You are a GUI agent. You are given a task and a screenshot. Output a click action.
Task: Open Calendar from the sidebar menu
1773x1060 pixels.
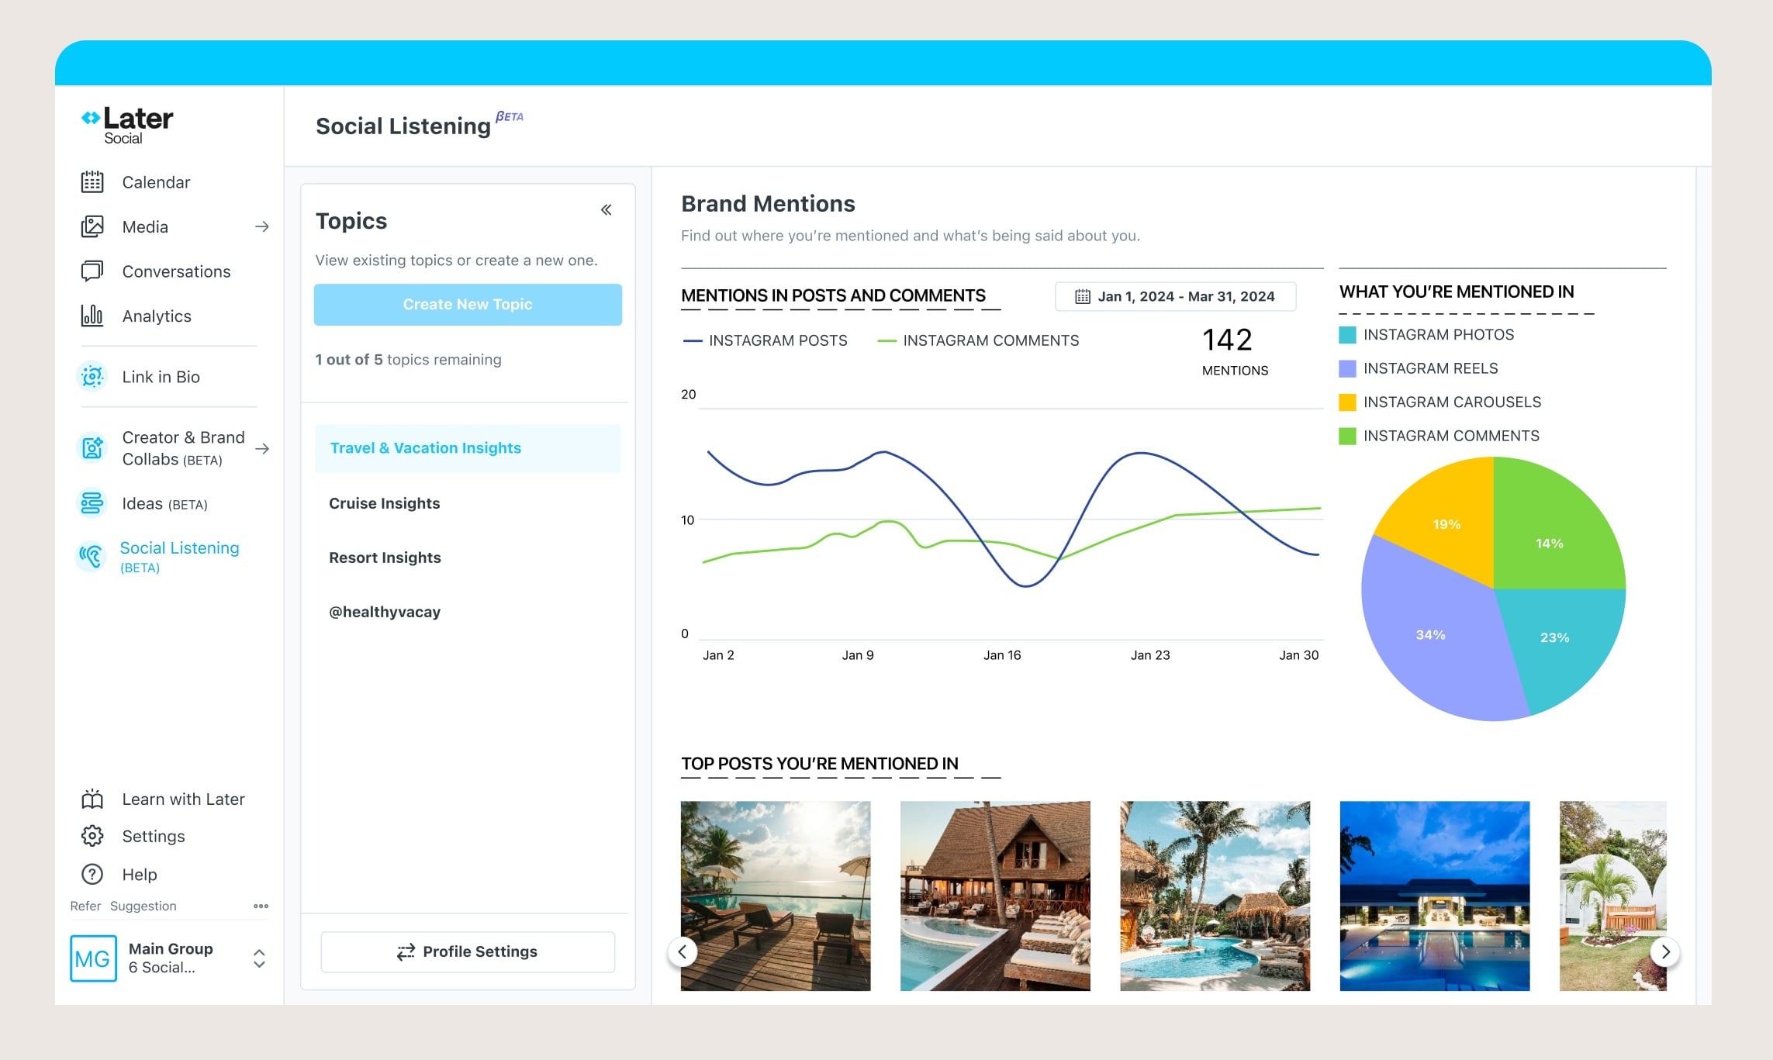pos(156,182)
